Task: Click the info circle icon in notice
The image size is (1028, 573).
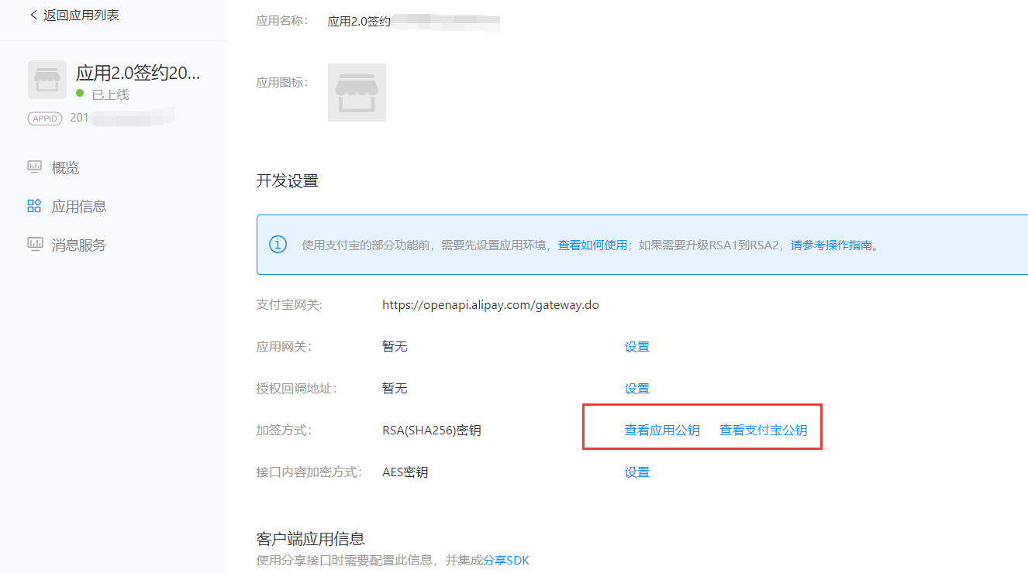Action: 278,245
